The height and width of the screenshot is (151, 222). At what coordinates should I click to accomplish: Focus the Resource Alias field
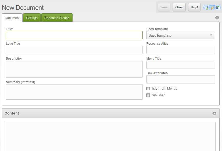click(181, 50)
